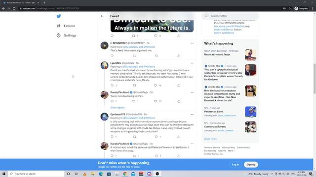Open Chrome from the taskbar
Image resolution: width=316 pixels, height=177 pixels.
pos(125,174)
